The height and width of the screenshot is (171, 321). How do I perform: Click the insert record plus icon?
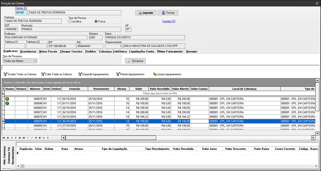28,138
